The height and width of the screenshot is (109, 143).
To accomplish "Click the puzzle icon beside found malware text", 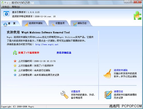I will pyautogui.click(x=15, y=52).
